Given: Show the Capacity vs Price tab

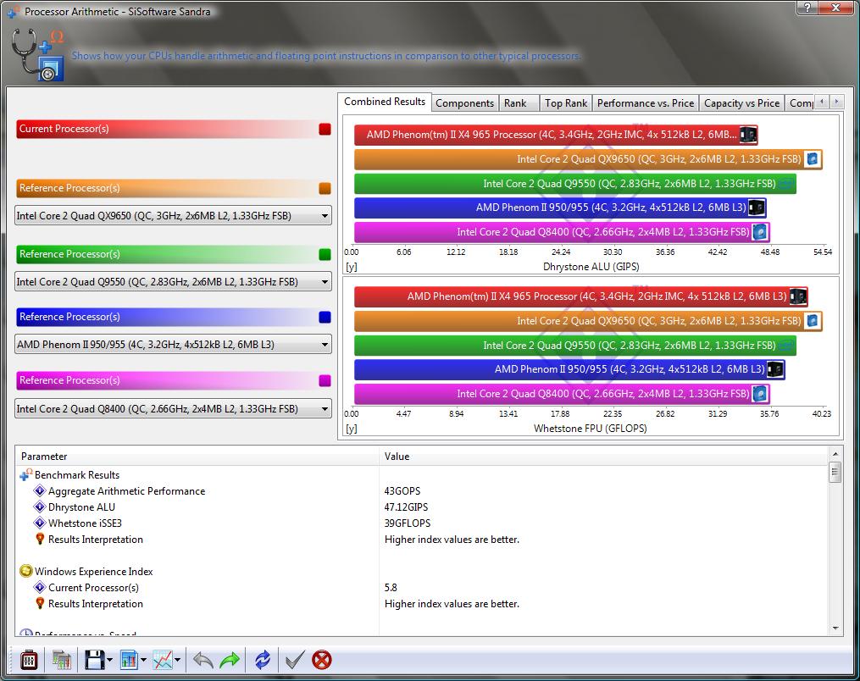Looking at the screenshot, I should pyautogui.click(x=741, y=103).
